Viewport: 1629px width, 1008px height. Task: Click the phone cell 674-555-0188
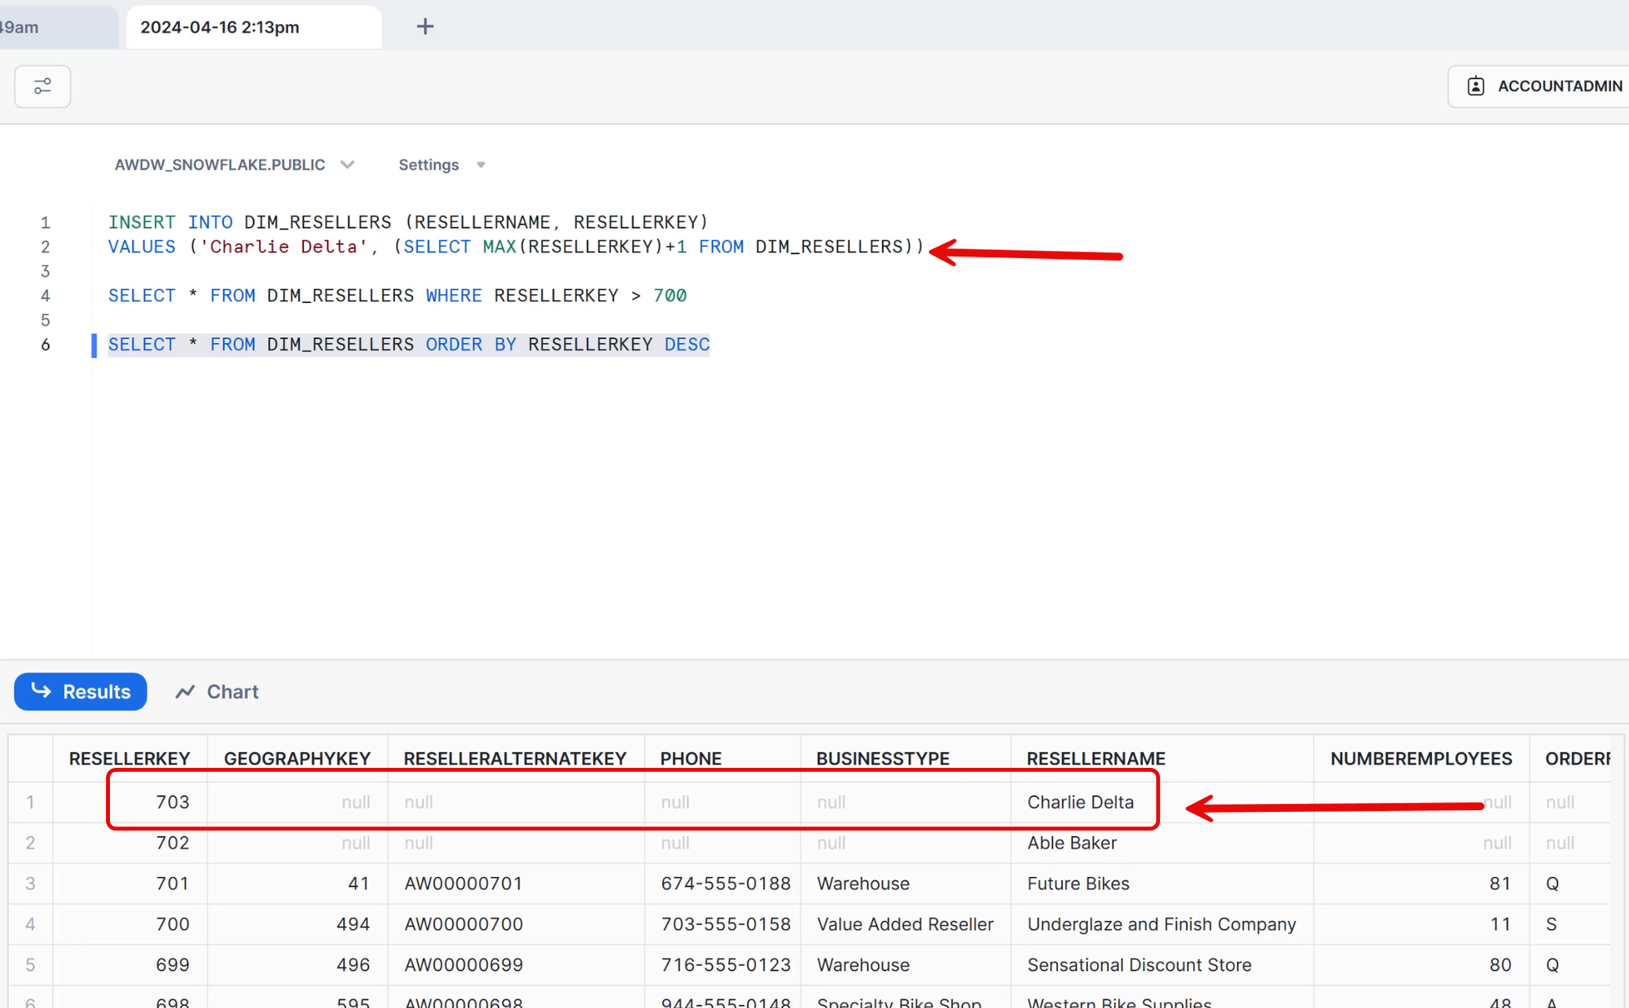pyautogui.click(x=725, y=883)
